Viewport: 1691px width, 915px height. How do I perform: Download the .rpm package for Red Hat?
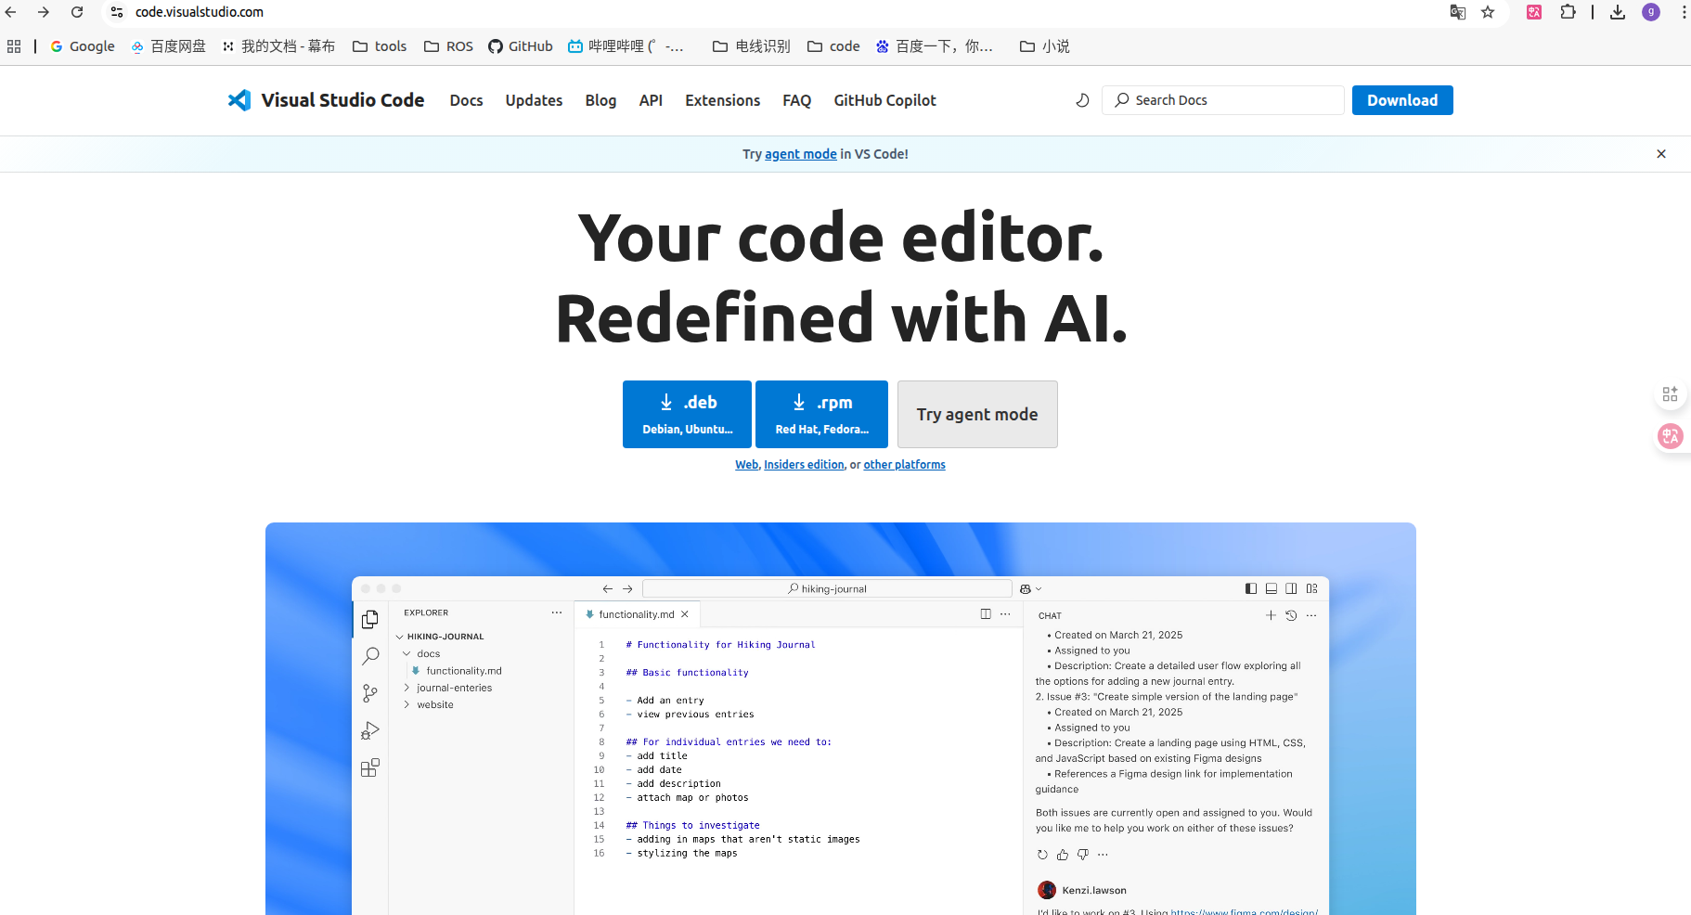coord(821,414)
